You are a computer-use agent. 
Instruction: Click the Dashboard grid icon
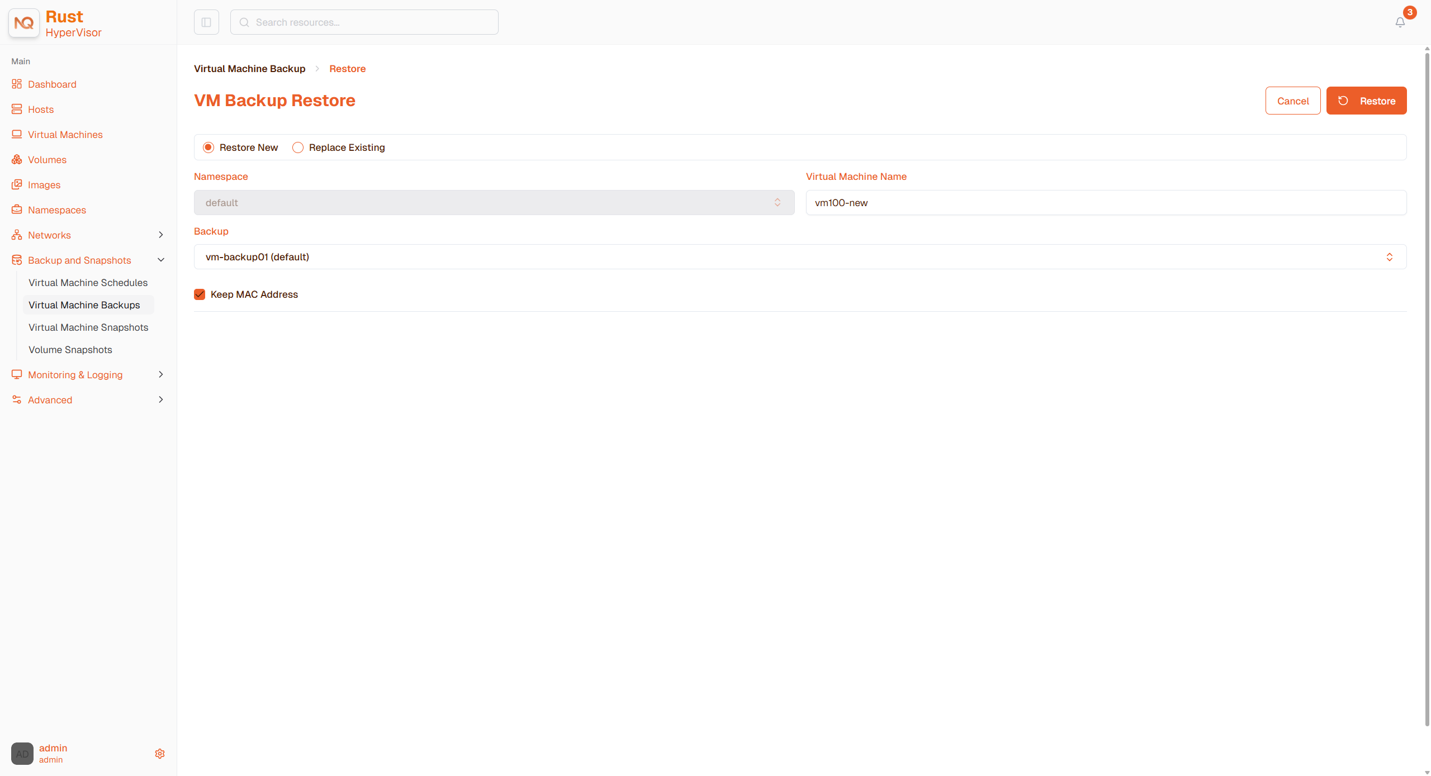click(17, 84)
